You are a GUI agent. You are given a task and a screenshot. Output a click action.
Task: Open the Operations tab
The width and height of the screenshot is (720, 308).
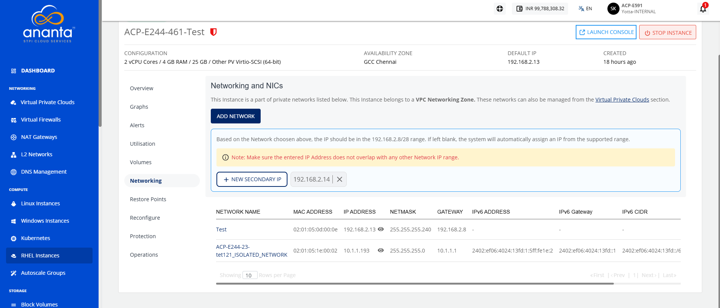144,255
